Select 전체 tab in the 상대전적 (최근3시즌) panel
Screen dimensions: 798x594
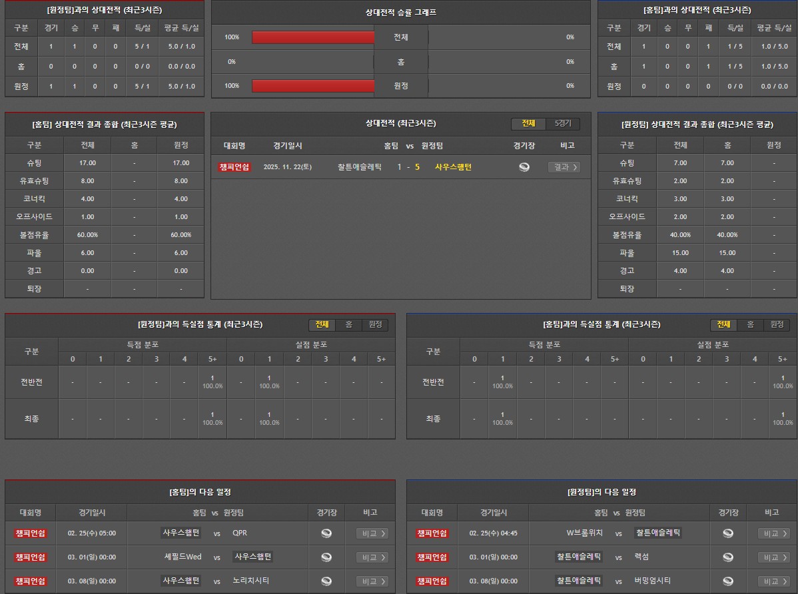tap(528, 124)
